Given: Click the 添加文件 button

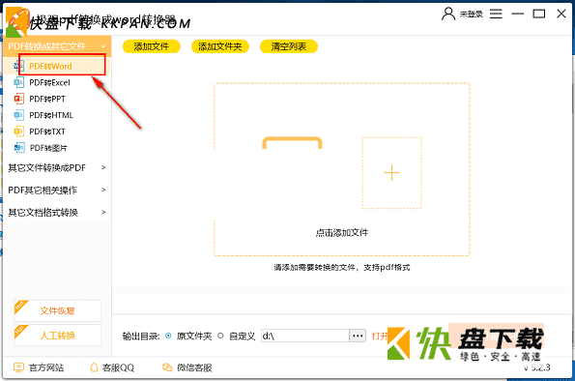Looking at the screenshot, I should 152,46.
